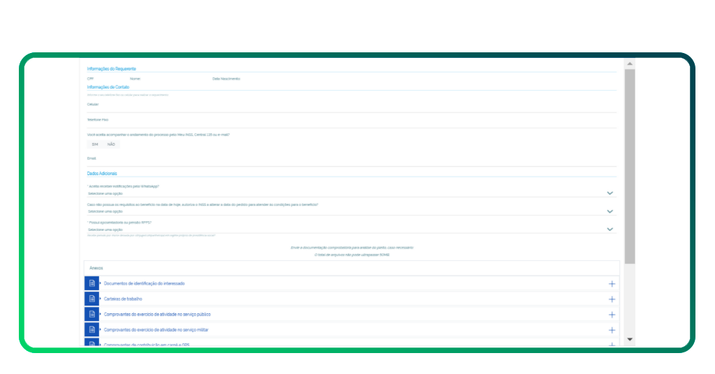Viewport: 715px width, 374px height.
Task: Open WhatsApp notifications dropdown
Action: tap(349, 193)
